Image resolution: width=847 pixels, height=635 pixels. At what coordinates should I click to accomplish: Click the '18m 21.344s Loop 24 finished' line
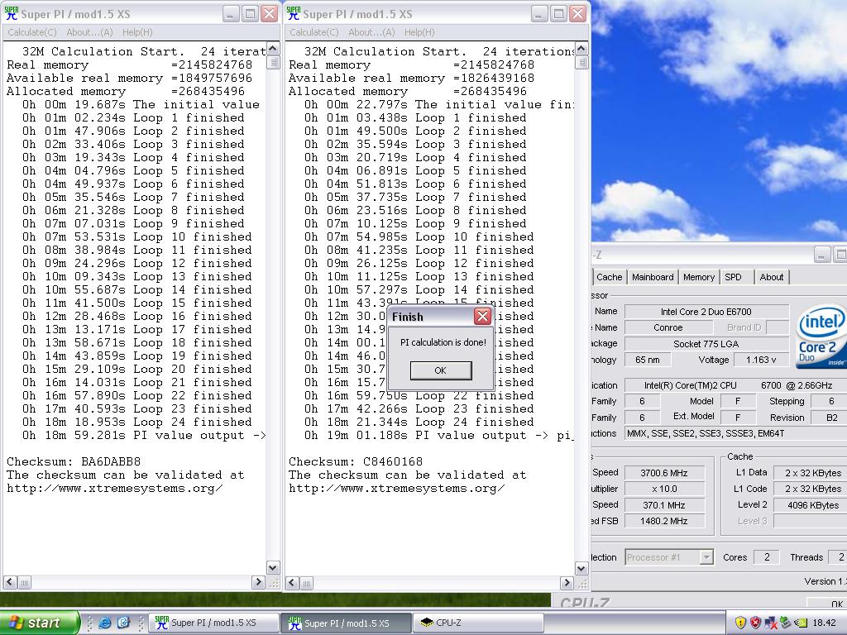pos(419,422)
